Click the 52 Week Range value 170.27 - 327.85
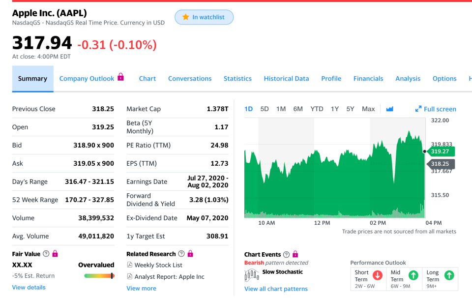The image size is (472, 298). coord(89,200)
